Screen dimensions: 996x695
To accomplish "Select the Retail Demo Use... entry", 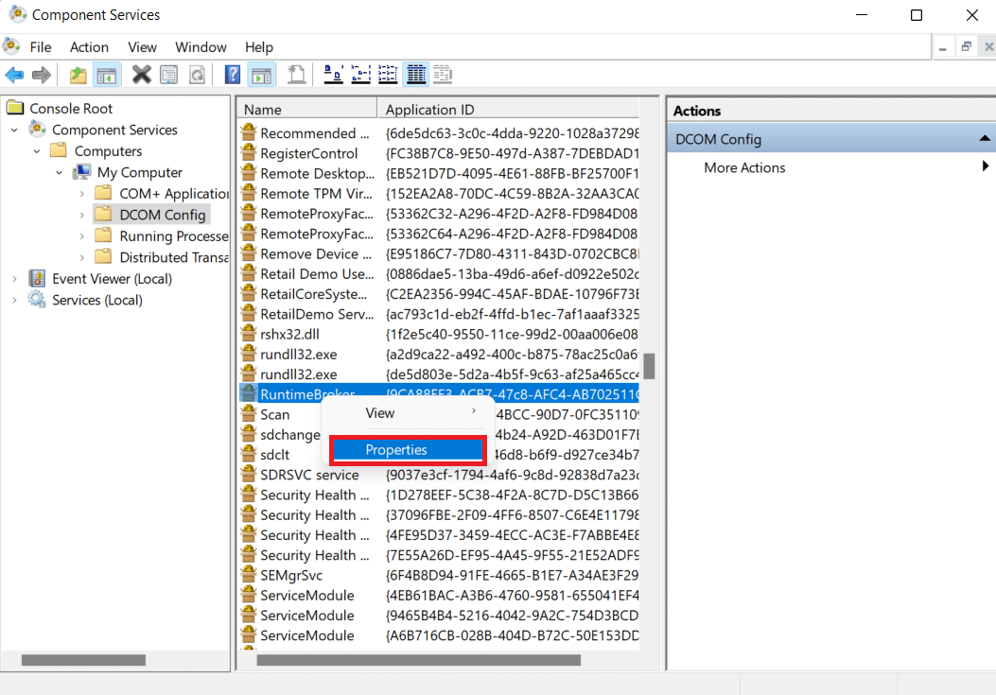I will coord(317,274).
